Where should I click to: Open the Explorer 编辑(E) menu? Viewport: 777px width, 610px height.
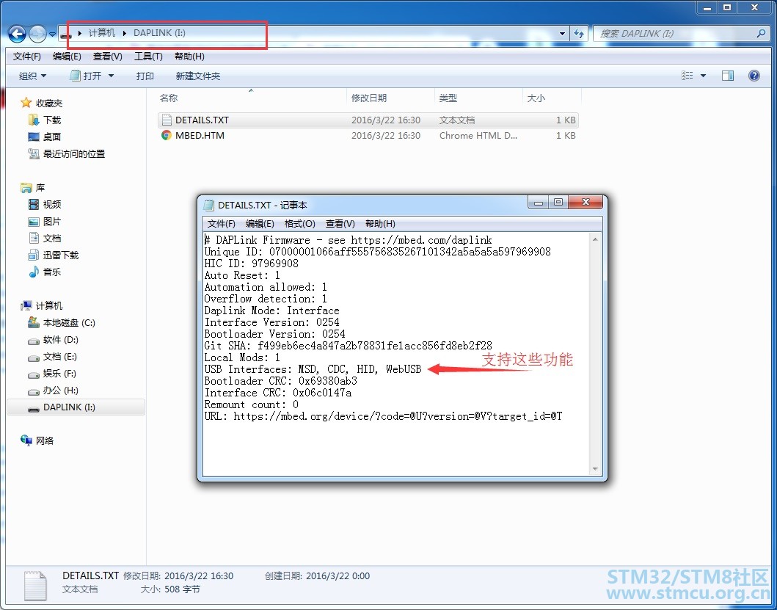click(67, 56)
